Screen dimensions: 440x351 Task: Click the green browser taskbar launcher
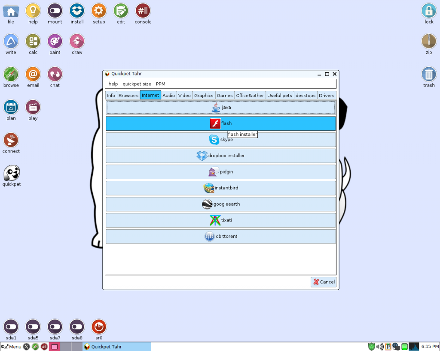coord(35,347)
